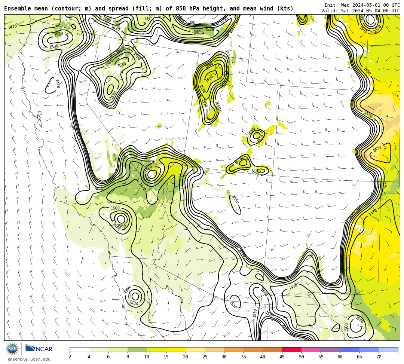The width and height of the screenshot is (404, 364).
Task: Pick the 40–45 m dark orange segment
Action: point(272,349)
